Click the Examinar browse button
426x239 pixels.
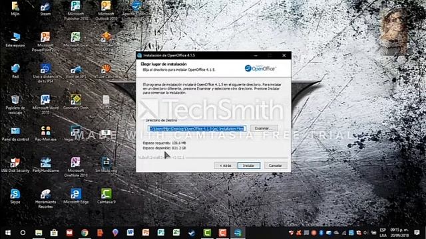click(264, 128)
